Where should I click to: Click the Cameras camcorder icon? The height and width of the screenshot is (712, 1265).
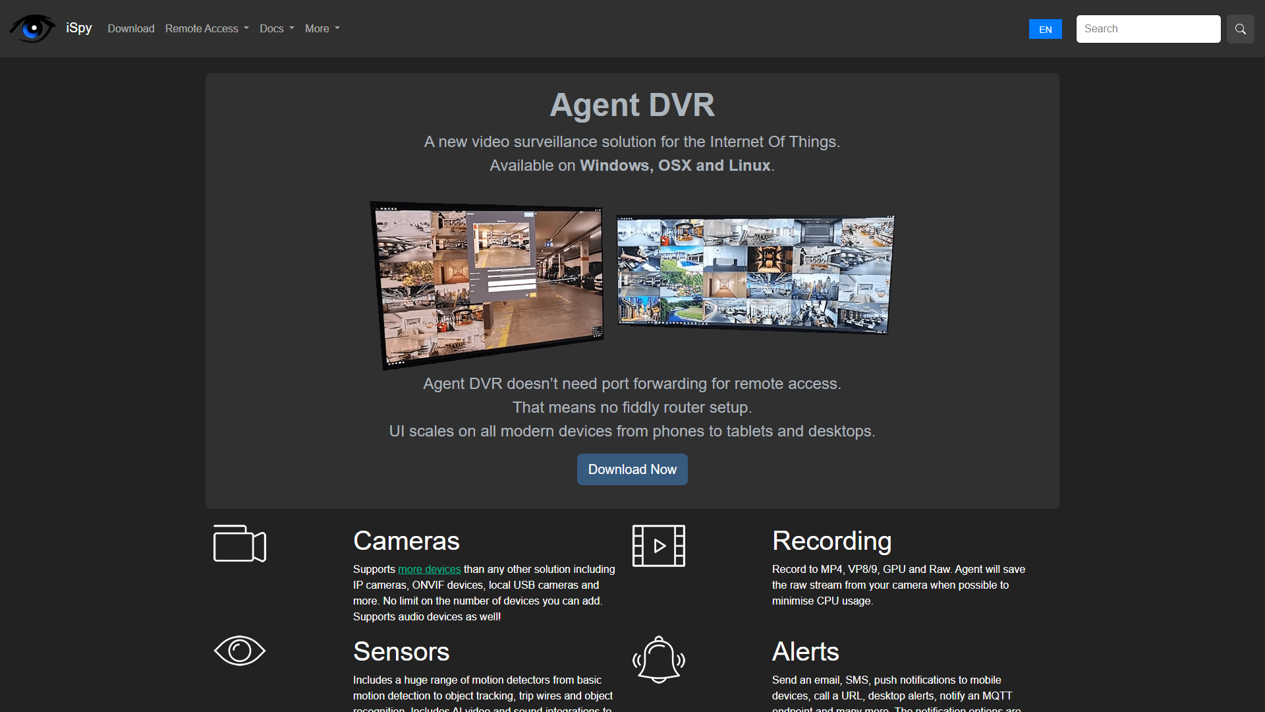(240, 544)
